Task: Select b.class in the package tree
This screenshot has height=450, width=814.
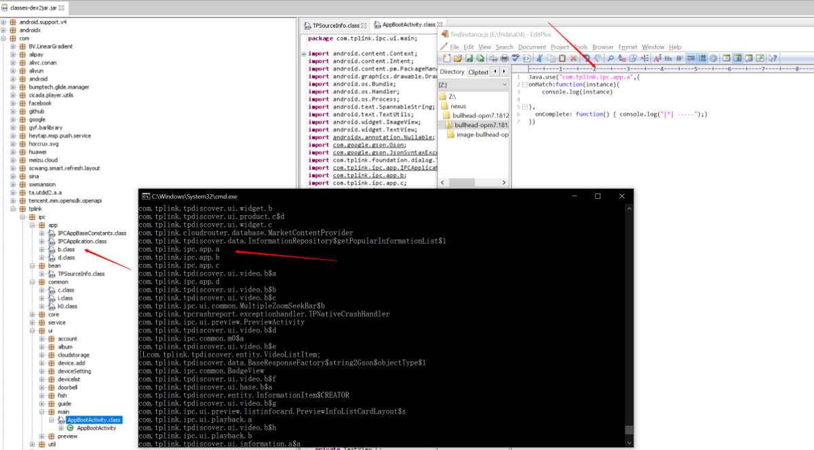Action: coord(66,249)
